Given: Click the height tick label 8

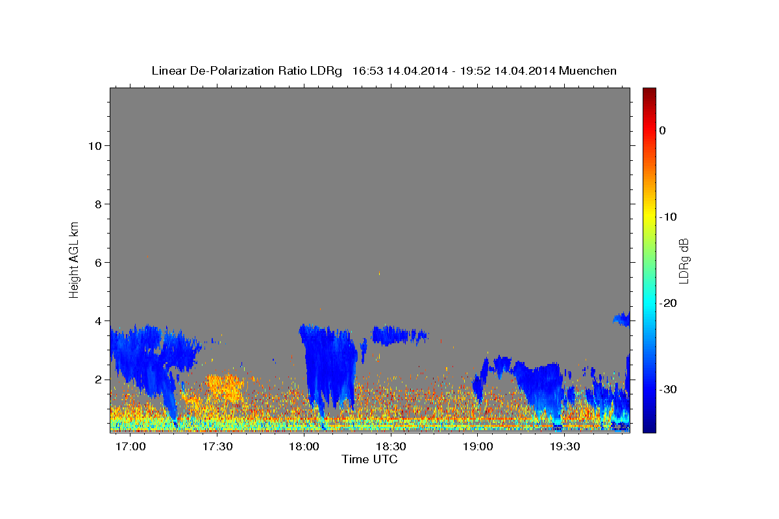Looking at the screenshot, I should tap(97, 204).
